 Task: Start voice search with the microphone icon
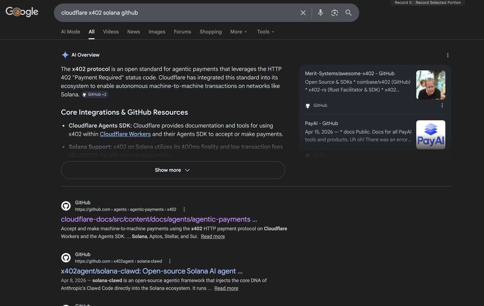(x=320, y=13)
